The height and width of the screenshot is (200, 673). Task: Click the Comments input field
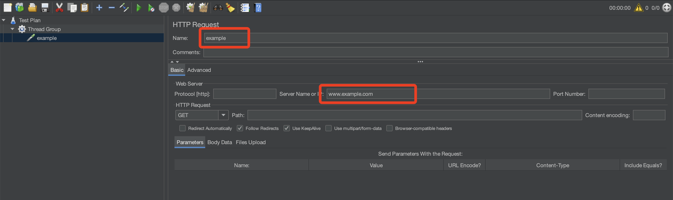coord(436,52)
